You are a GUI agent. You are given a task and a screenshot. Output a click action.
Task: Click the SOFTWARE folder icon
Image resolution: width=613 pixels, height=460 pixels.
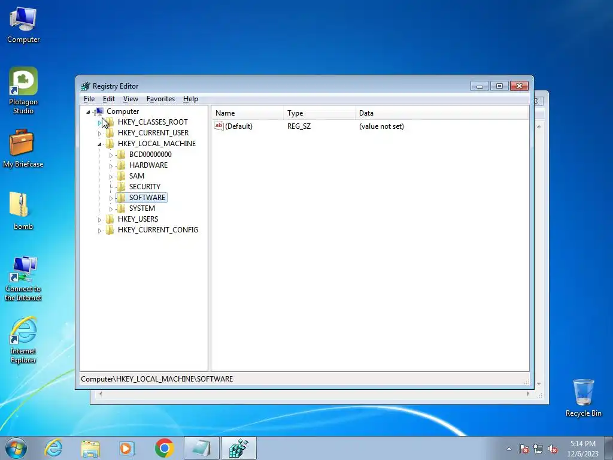[121, 198]
